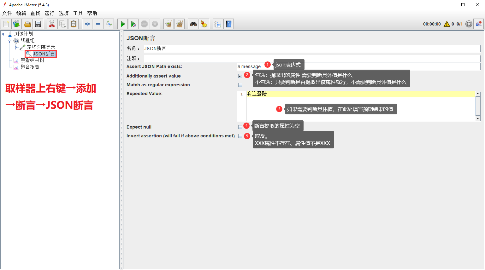The width and height of the screenshot is (485, 270).
Task: Enable Match as regular expression checkbox
Action: (x=240, y=85)
